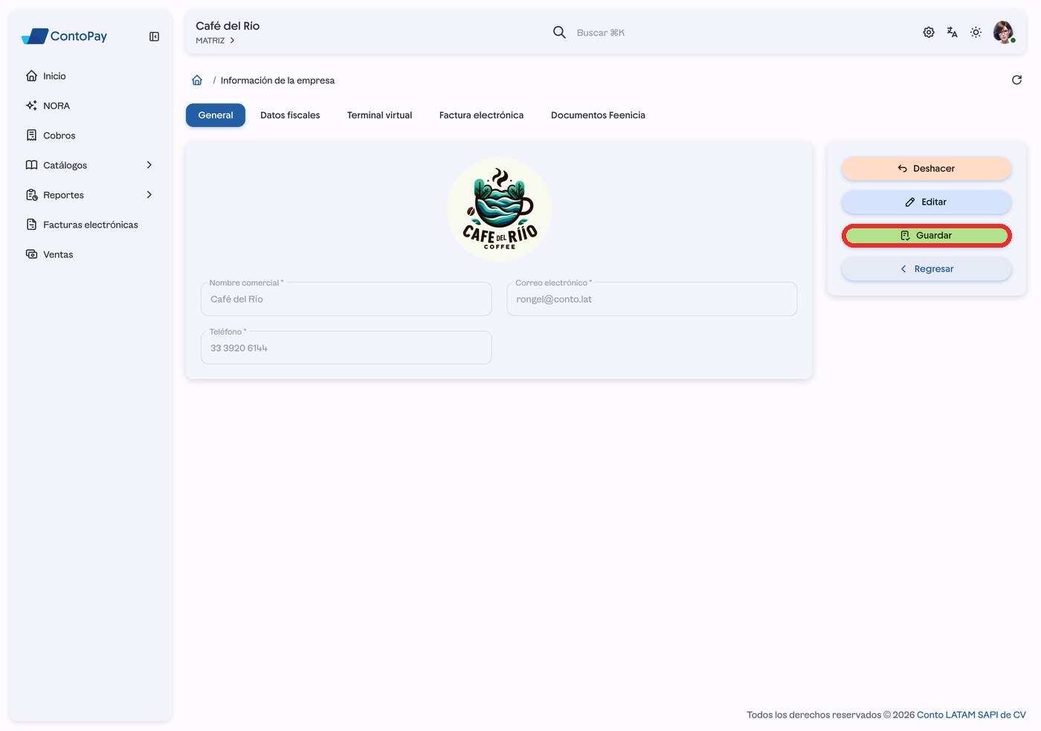
Task: Focus the Nombre comercial field
Action: [x=347, y=299]
